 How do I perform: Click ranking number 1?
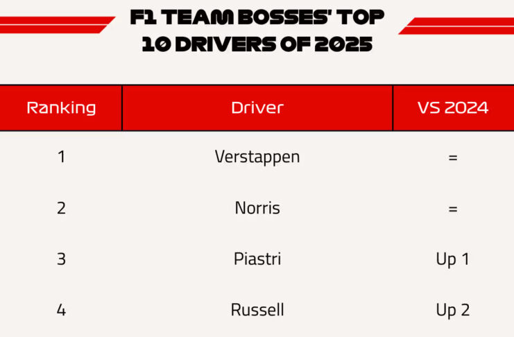[x=61, y=157]
